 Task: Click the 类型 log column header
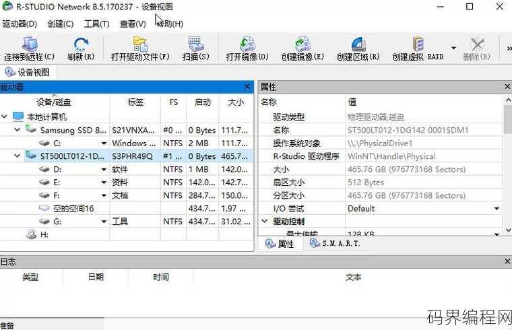pos(30,277)
